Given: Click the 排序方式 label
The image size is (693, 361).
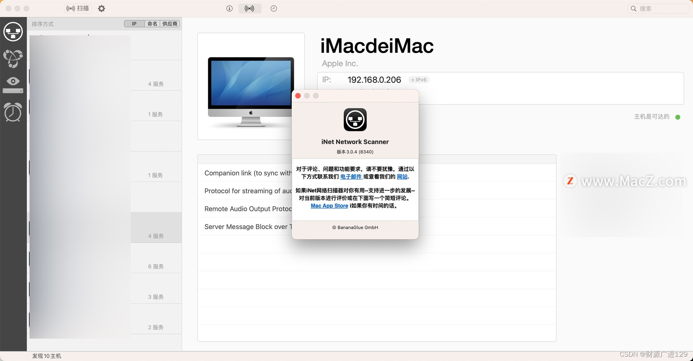Looking at the screenshot, I should 43,24.
